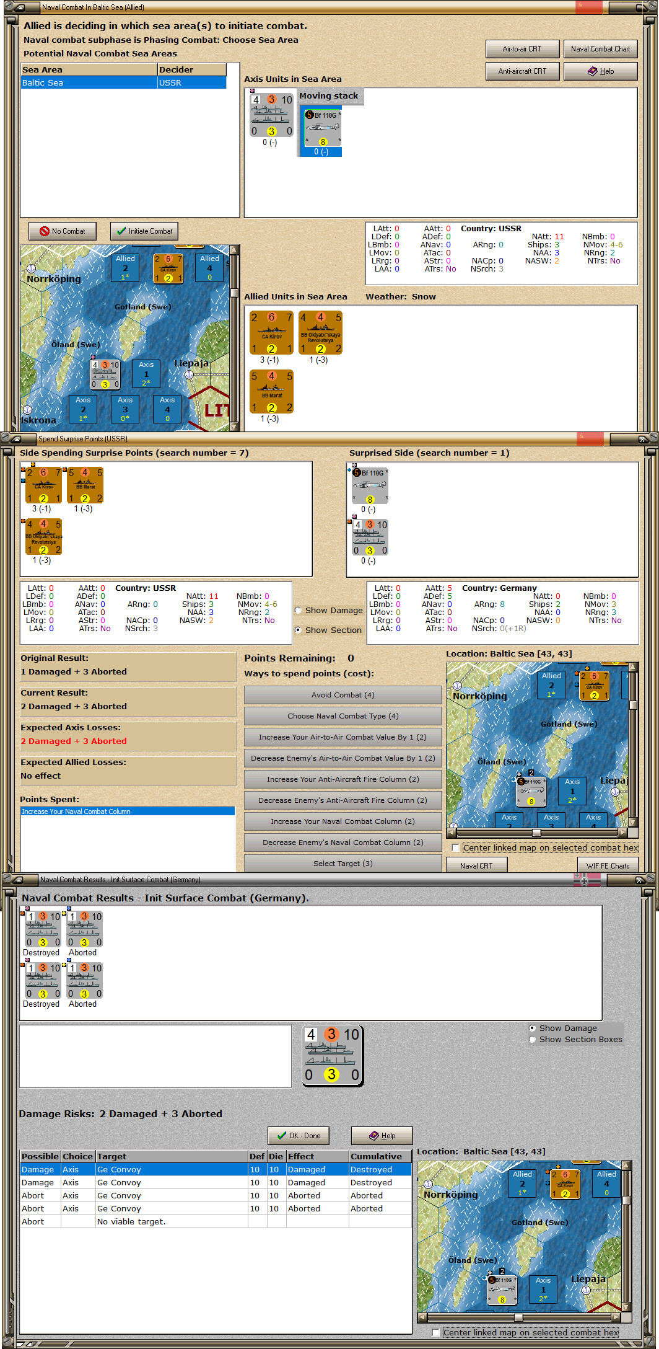The width and height of the screenshot is (659, 1349).
Task: Select Bf 110G in Surprised Side panel
Action: [370, 486]
